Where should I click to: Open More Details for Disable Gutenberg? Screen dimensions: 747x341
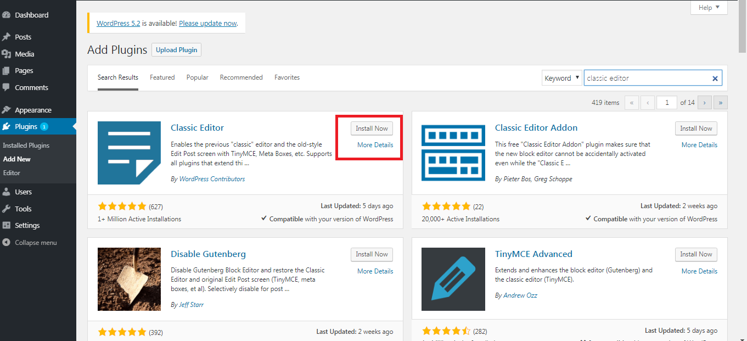[375, 271]
